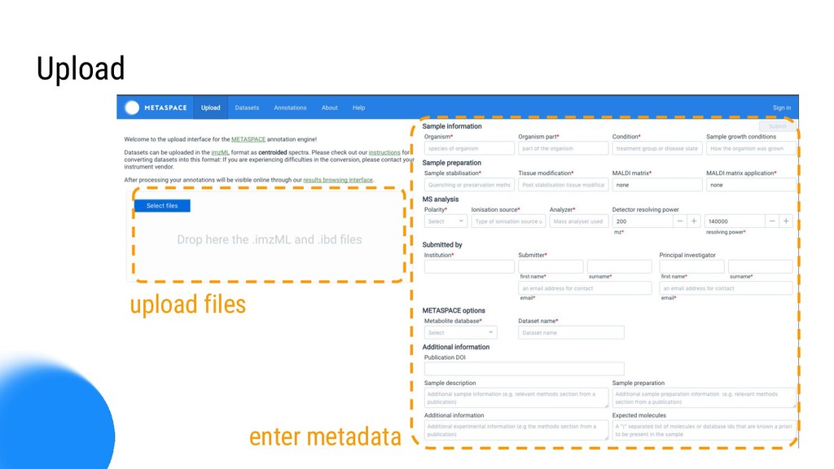Focus the Condition input field
This screenshot has height=469, width=834.
[657, 148]
